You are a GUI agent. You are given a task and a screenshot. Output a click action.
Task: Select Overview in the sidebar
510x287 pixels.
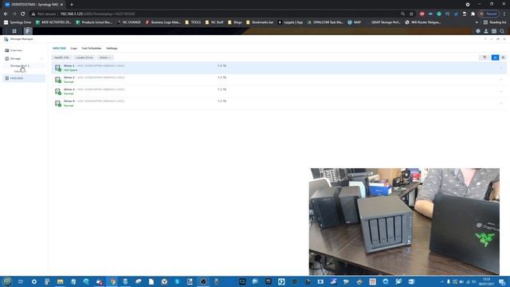pos(24,50)
